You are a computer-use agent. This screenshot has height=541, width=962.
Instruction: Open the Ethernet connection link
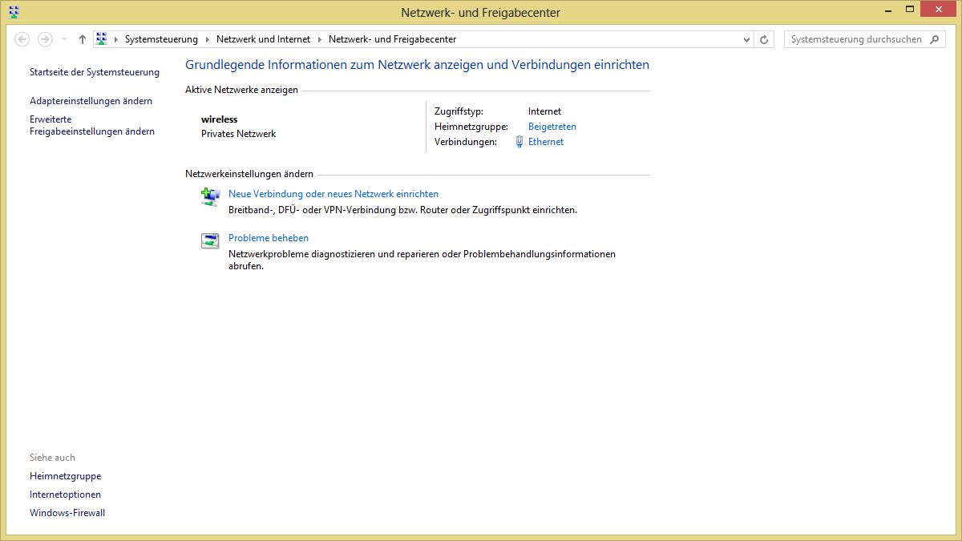[x=546, y=142]
